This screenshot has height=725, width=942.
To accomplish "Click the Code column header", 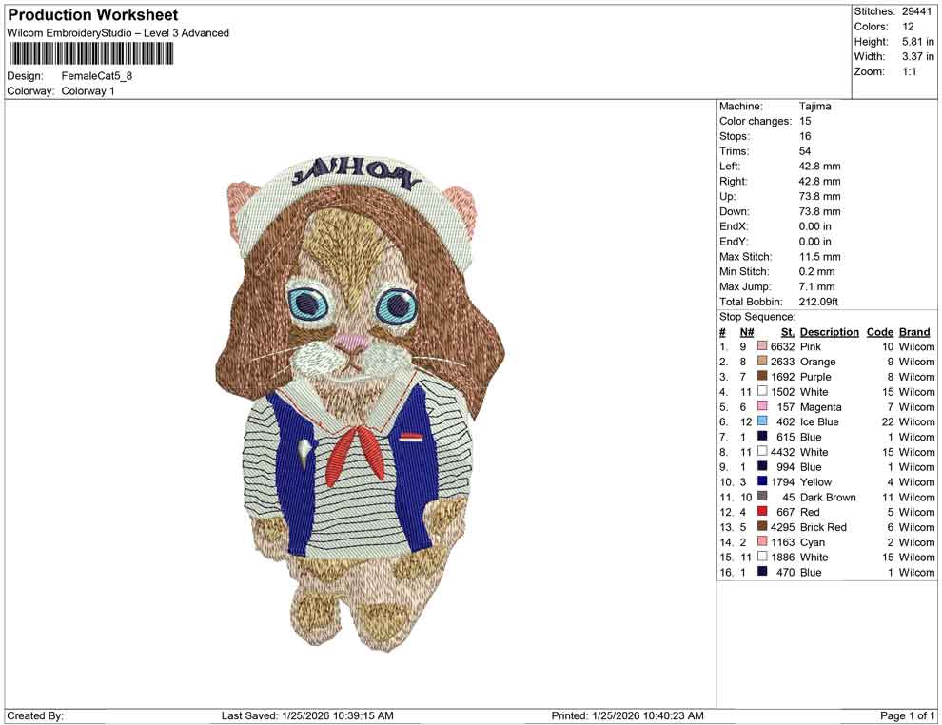I will [x=879, y=331].
